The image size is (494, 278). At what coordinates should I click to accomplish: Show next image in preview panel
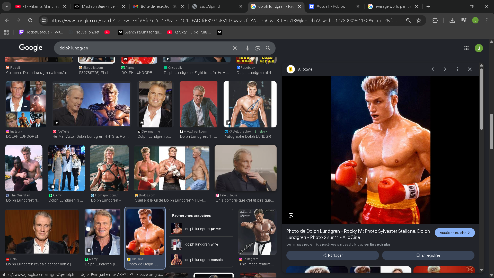pos(445,69)
